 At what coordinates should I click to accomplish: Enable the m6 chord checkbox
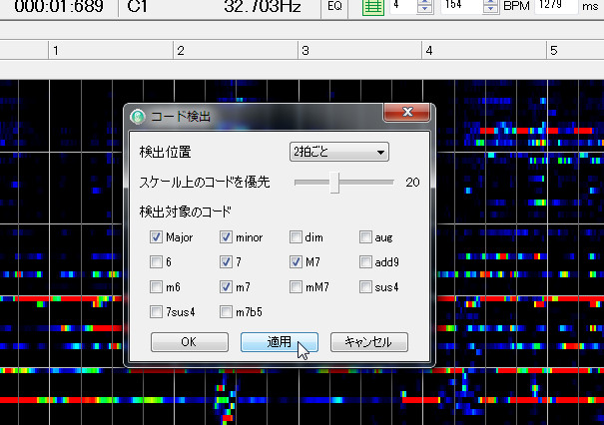pos(156,286)
